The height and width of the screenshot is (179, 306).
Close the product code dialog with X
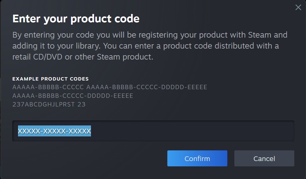tap(298, 7)
